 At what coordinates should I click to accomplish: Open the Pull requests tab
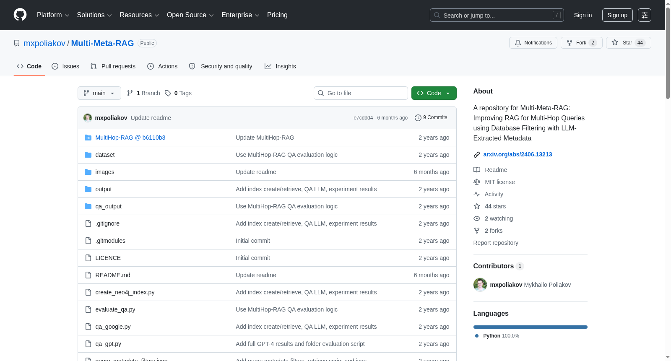click(x=113, y=66)
